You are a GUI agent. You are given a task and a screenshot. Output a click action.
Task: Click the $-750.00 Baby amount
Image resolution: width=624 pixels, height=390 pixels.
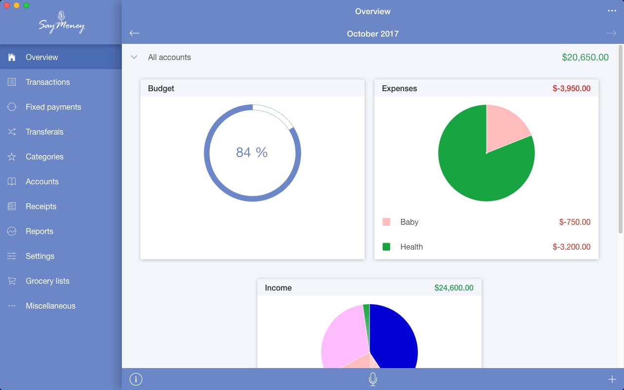tap(575, 222)
